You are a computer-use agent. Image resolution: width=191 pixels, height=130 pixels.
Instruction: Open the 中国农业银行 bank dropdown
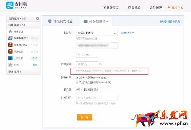pyautogui.click(x=97, y=33)
